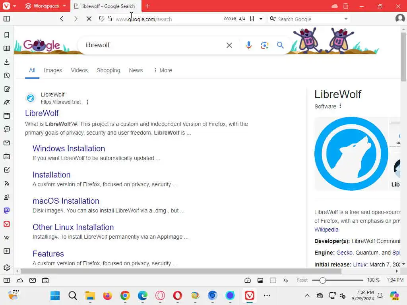Clear the Google search box
This screenshot has width=407, height=305.
[229, 45]
